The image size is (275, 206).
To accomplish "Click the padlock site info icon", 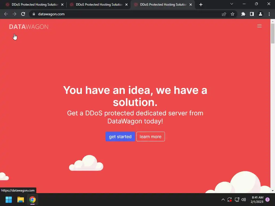I will pyautogui.click(x=34, y=14).
